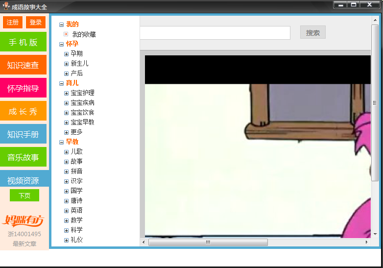Expand the 孕期 node
383x268 pixels.
coord(66,54)
